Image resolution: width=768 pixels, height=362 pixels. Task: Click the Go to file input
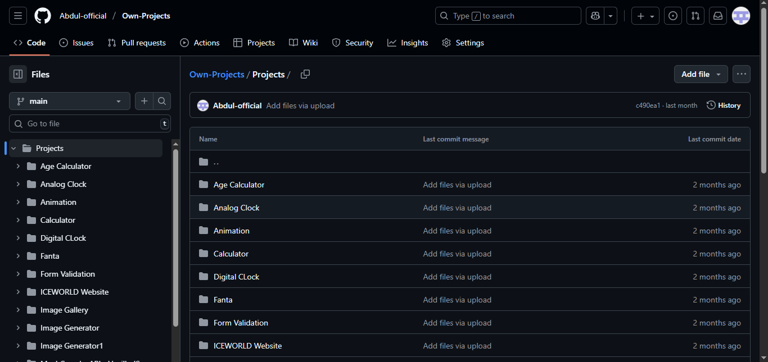(90, 123)
